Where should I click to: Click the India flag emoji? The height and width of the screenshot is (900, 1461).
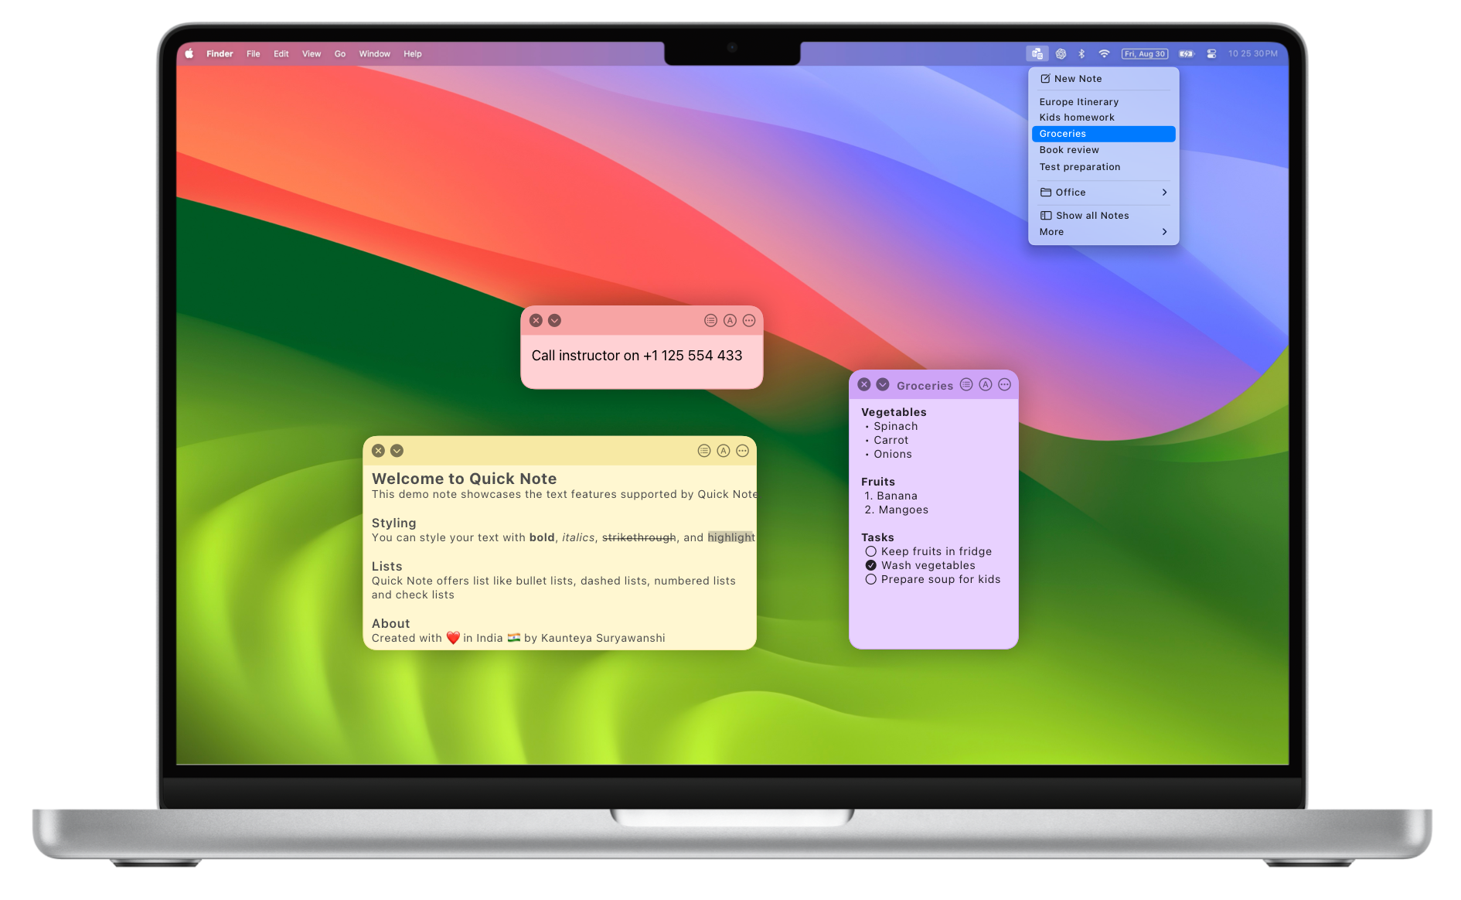[513, 638]
